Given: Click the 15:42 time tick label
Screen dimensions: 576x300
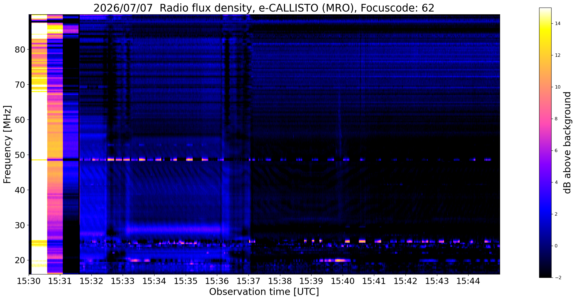Looking at the screenshot, I should point(405,281).
